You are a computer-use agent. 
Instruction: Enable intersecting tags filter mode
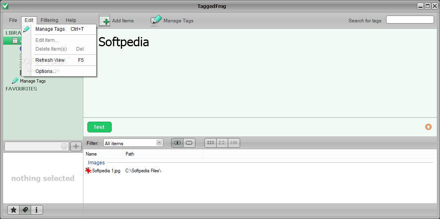point(178,143)
